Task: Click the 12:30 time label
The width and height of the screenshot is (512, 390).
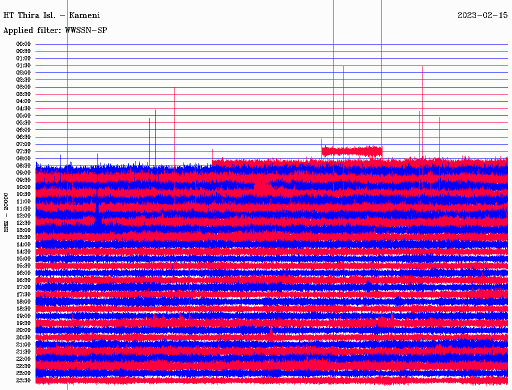Action: point(23,223)
